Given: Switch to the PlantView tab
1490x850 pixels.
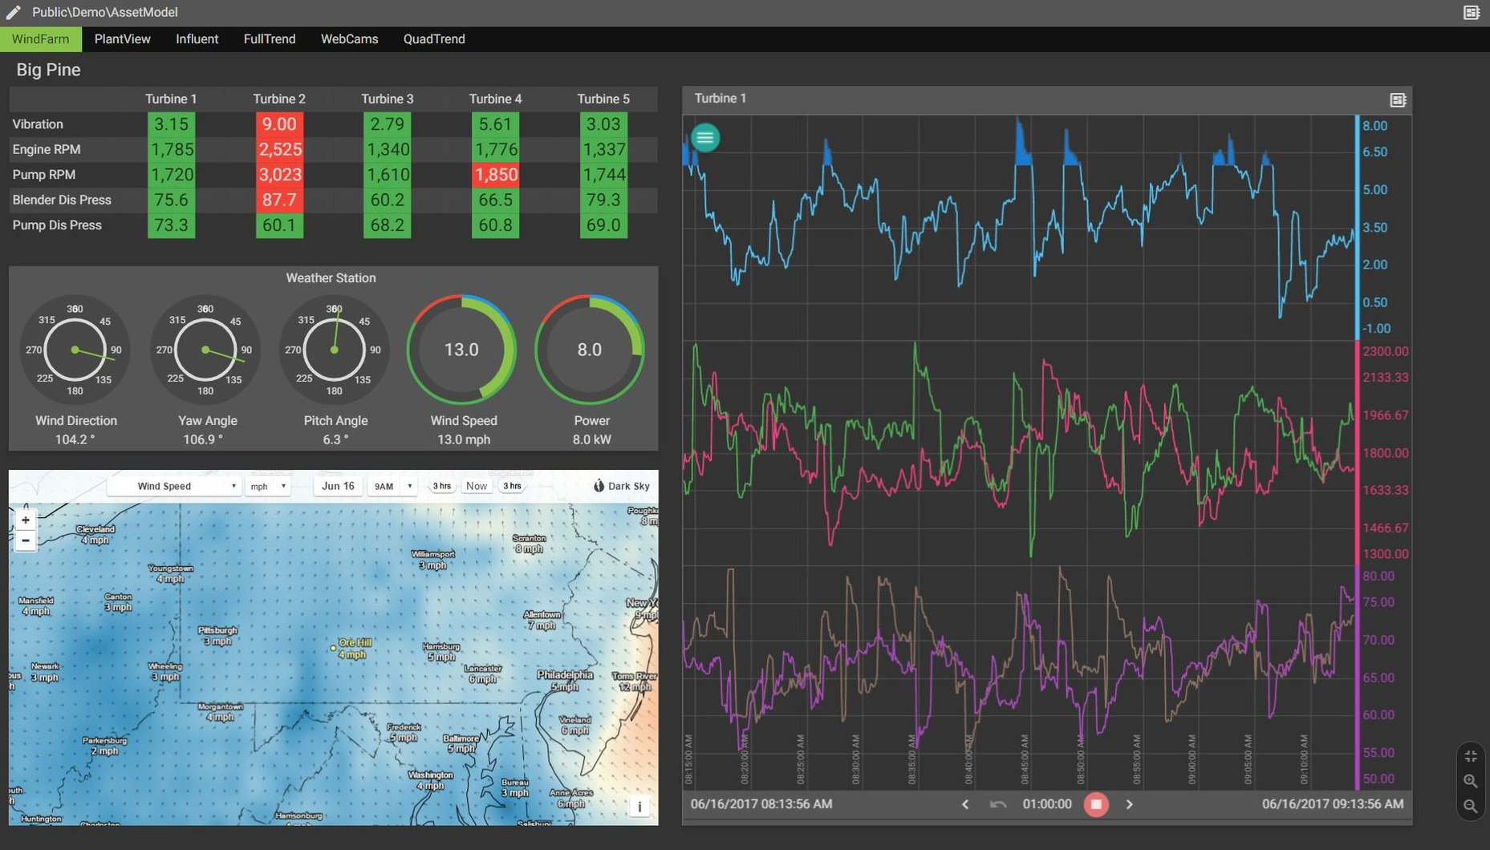Looking at the screenshot, I should coord(122,39).
